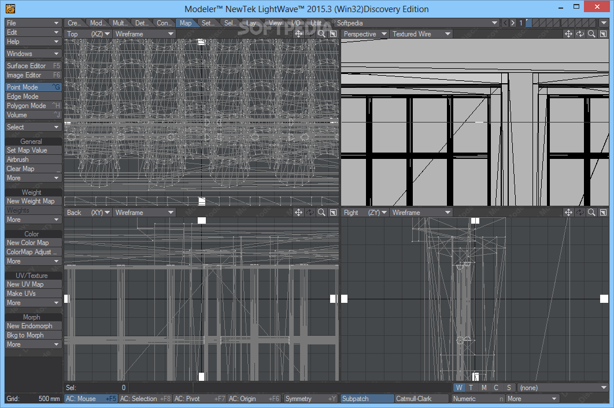Switch to the Detail tab
The image size is (614, 408).
(142, 23)
